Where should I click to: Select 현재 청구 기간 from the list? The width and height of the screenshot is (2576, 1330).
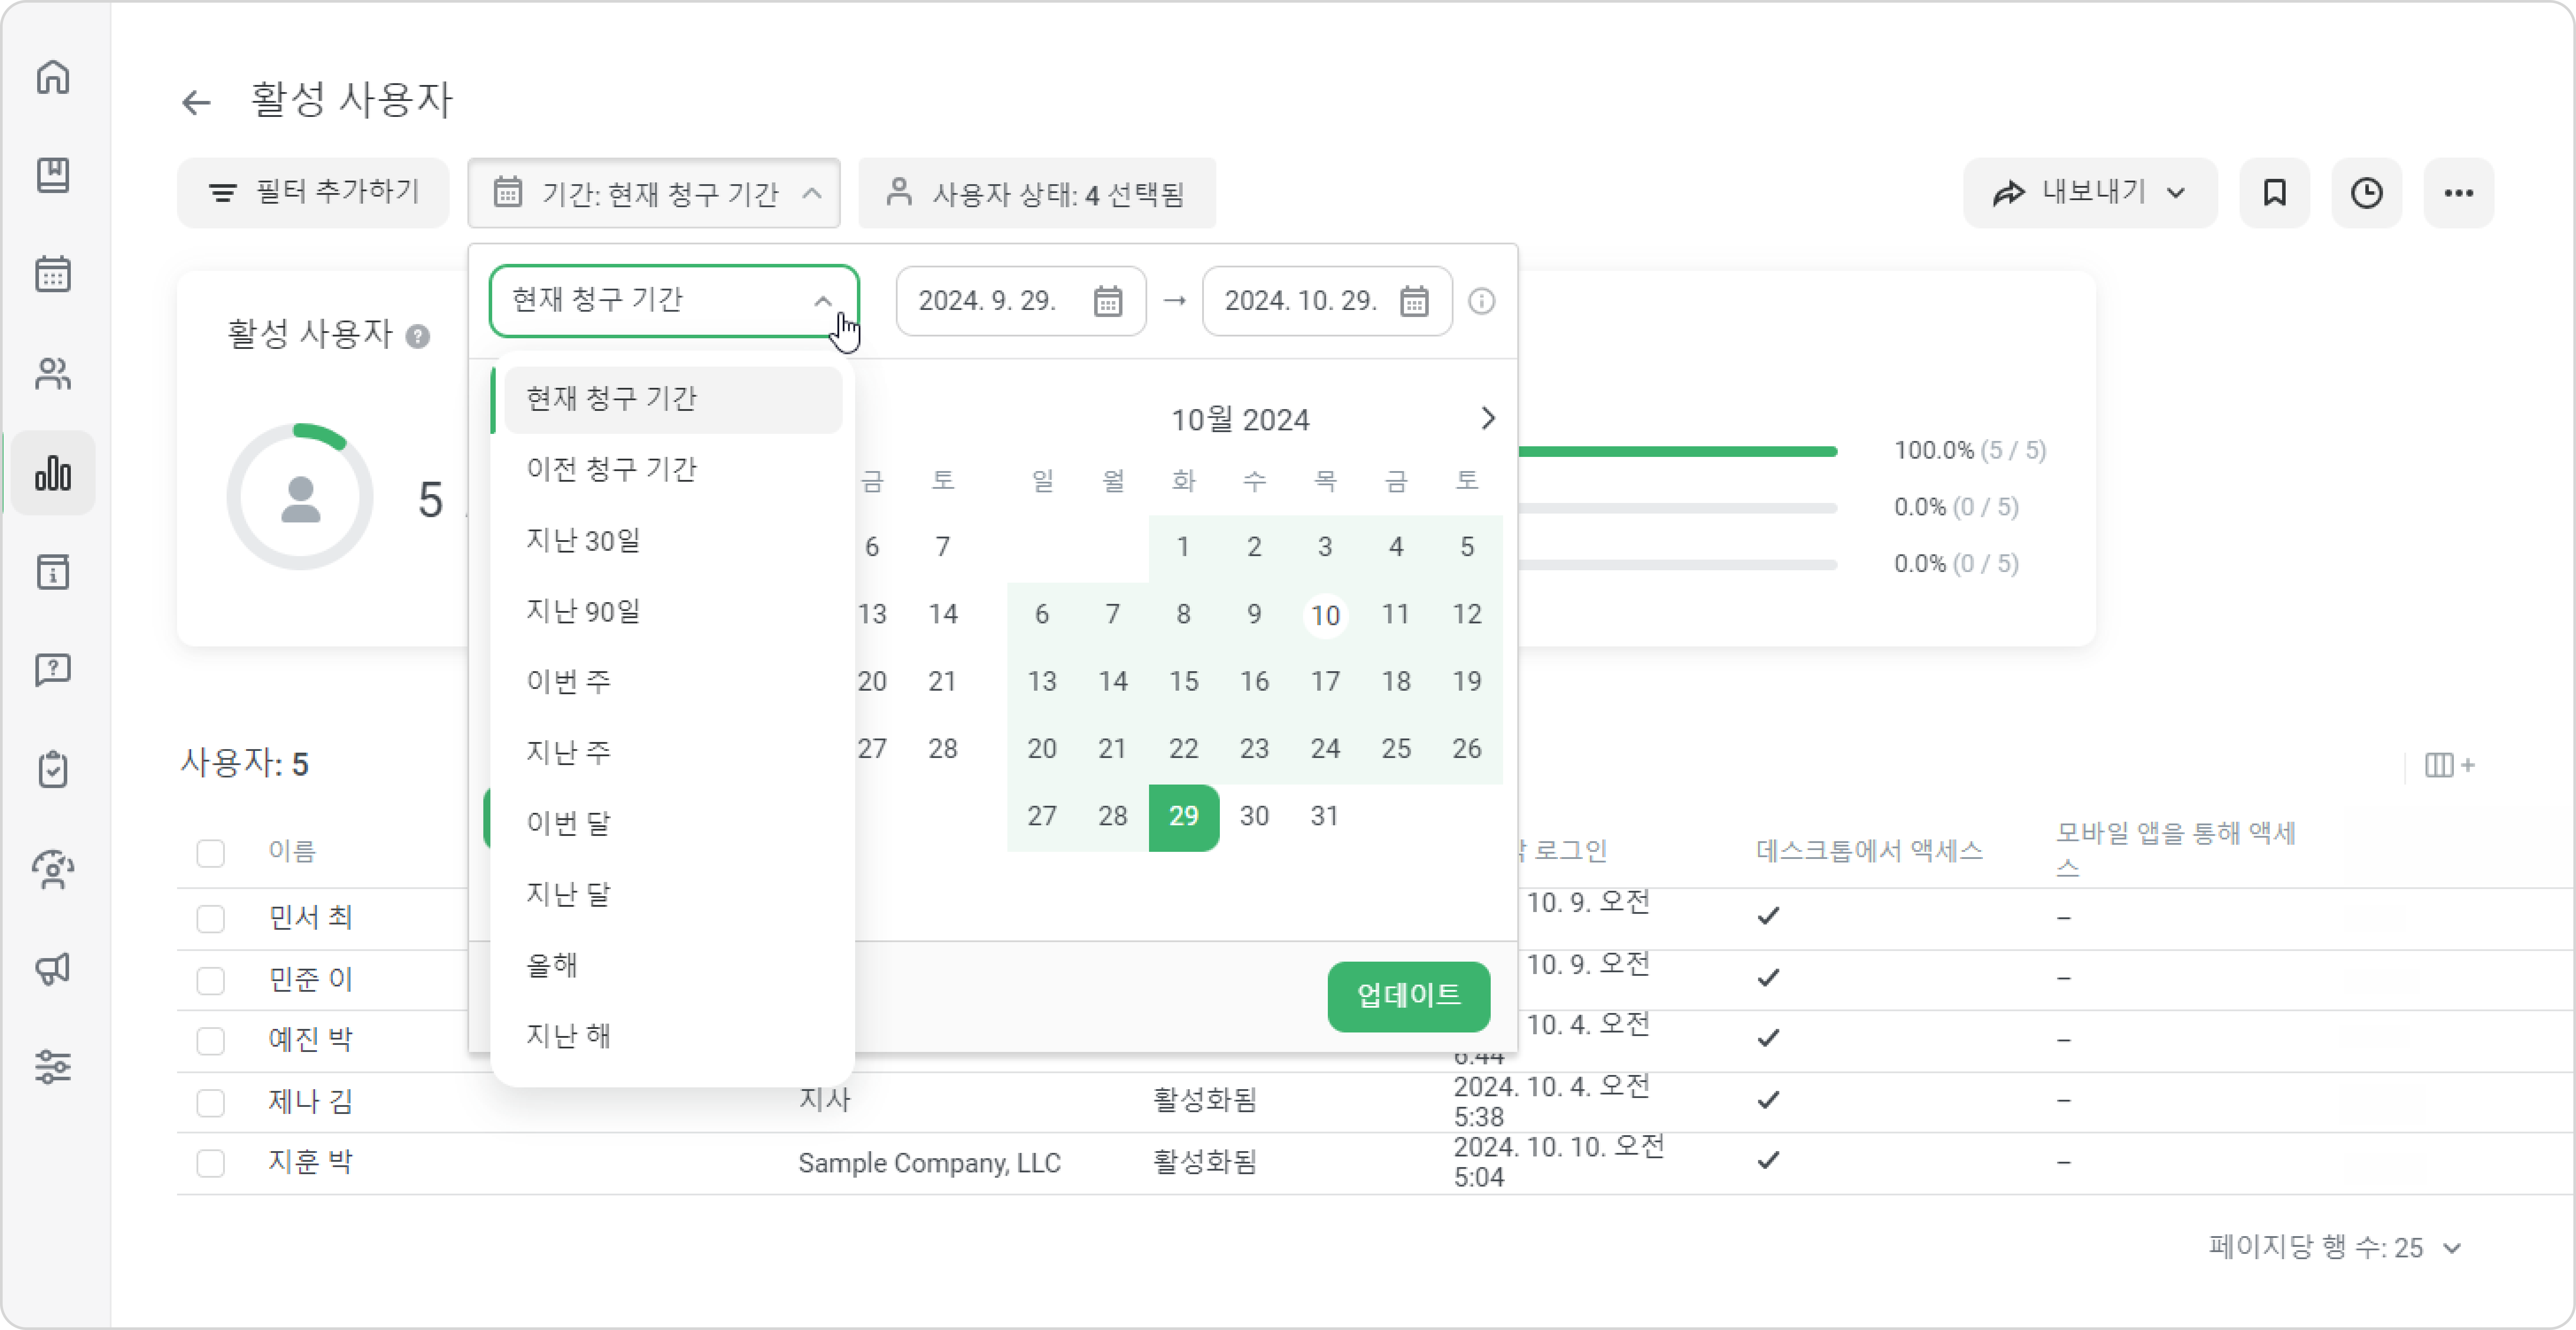pyautogui.click(x=673, y=399)
